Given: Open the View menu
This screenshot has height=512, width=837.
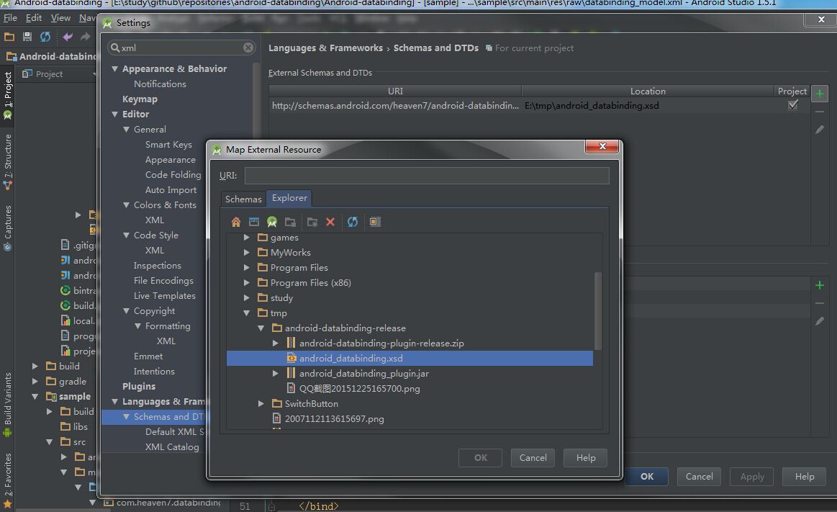Looking at the screenshot, I should (x=60, y=17).
